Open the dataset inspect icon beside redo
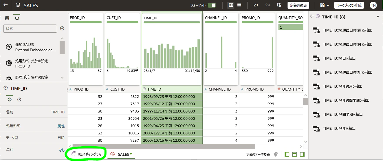The image size is (383, 161). click(279, 5)
